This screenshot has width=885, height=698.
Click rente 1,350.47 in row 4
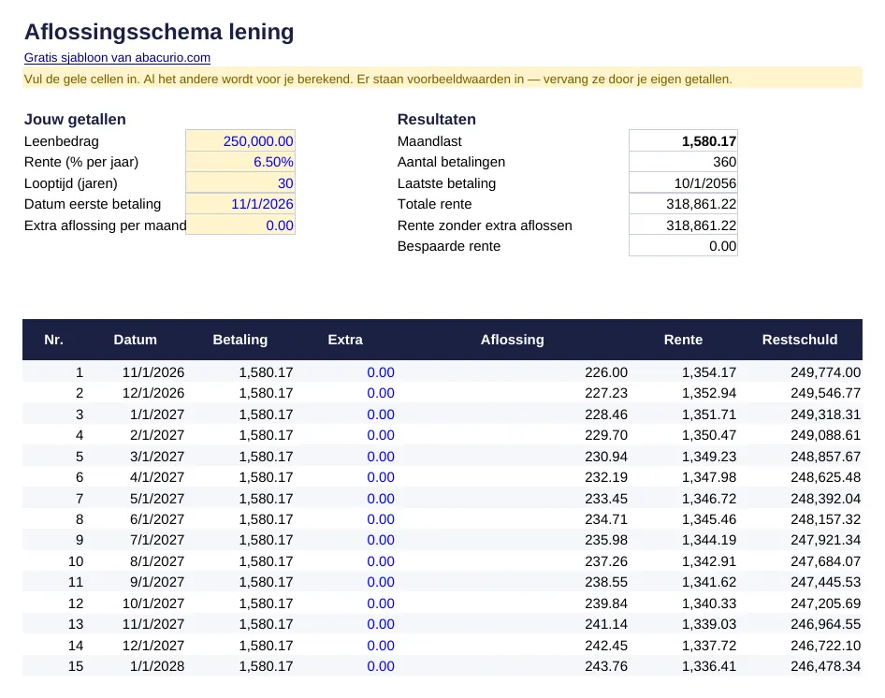709,435
